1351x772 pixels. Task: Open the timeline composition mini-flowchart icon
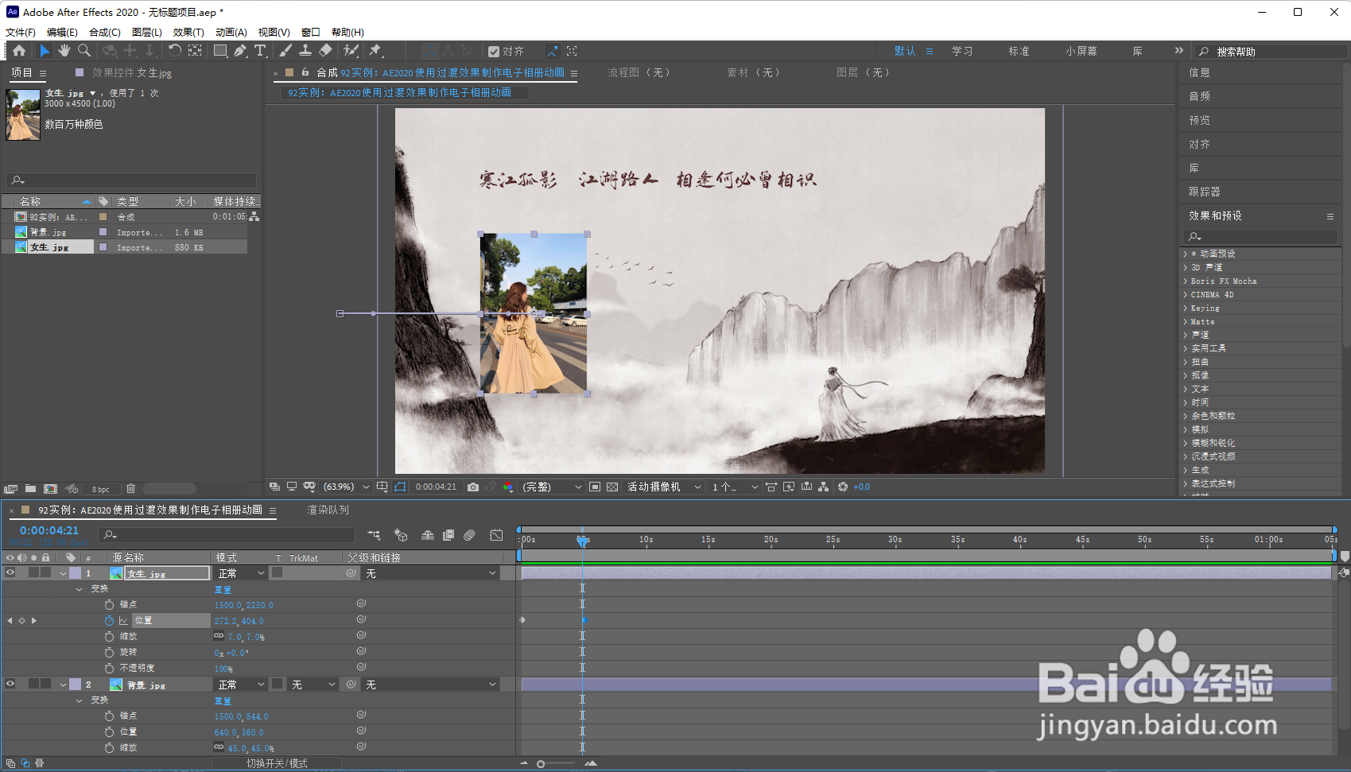[374, 535]
